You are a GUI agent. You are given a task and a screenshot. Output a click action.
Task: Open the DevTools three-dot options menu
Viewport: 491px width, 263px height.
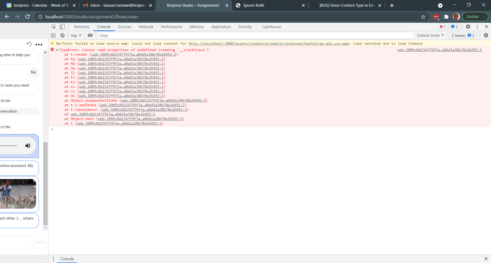(477, 27)
